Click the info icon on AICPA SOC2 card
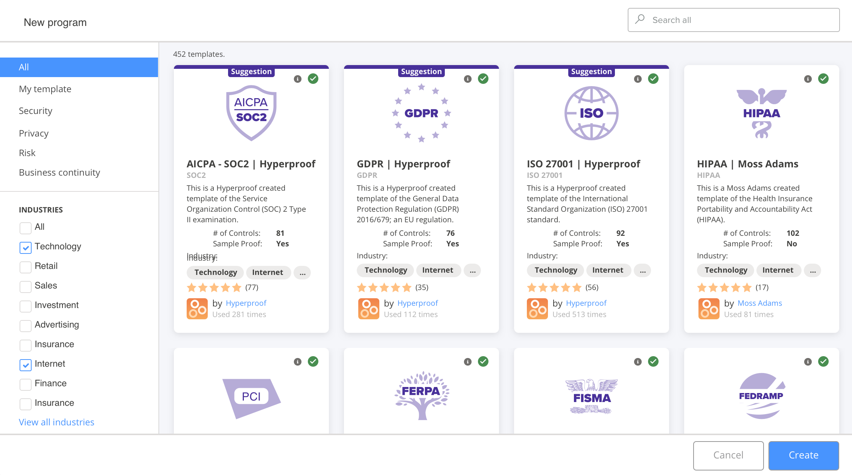 pyautogui.click(x=298, y=79)
